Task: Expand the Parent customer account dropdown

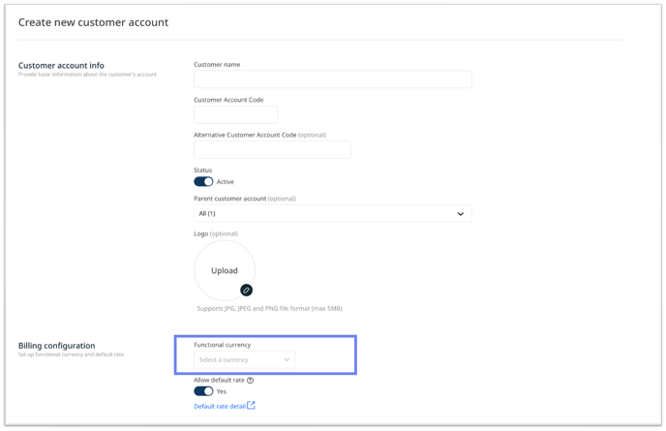Action: (x=333, y=213)
